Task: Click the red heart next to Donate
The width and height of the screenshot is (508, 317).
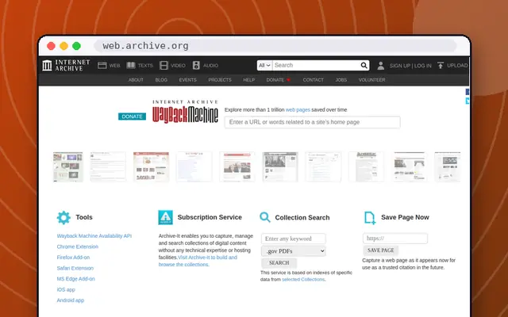Action: pyautogui.click(x=288, y=80)
